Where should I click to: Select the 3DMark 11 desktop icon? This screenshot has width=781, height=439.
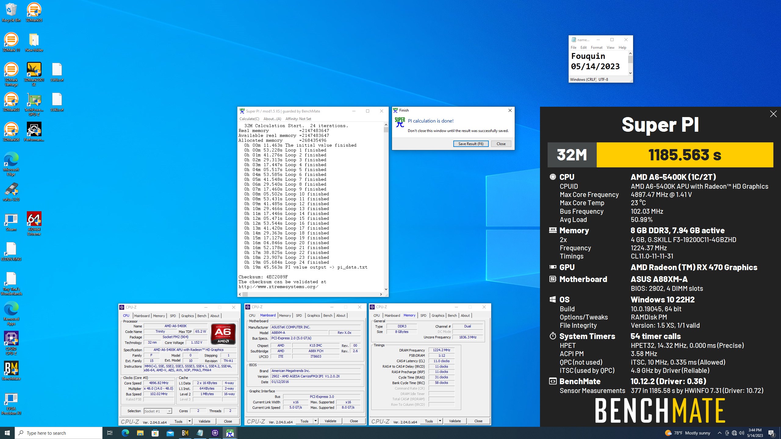click(x=11, y=42)
